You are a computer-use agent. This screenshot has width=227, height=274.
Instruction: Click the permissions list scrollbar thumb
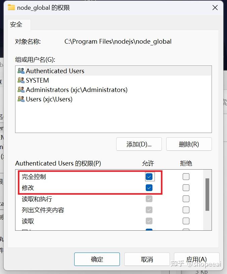pos(207,194)
